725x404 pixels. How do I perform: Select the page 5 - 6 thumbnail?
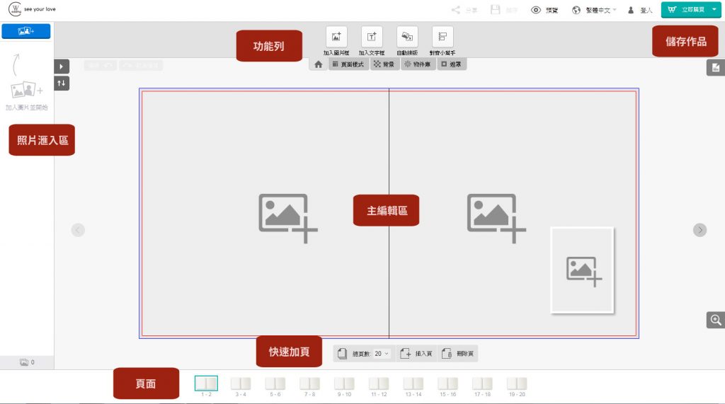(275, 384)
